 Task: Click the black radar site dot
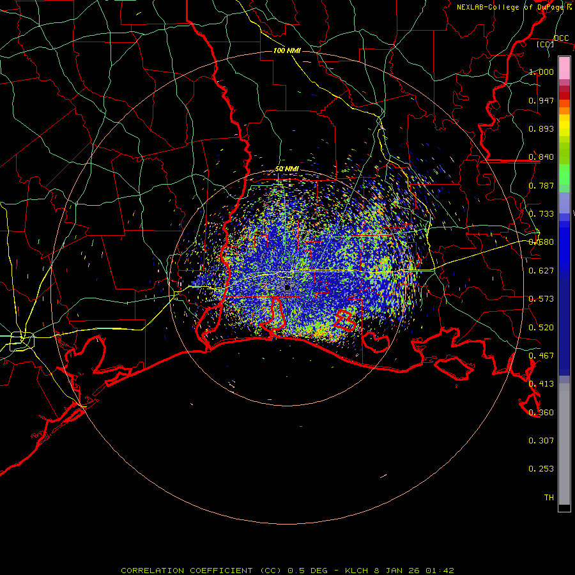tap(287, 288)
